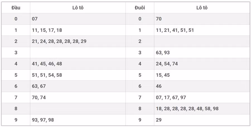This screenshot has height=127, width=251.
Task: Select the "93, 97, 98" cell
Action: pyautogui.click(x=43, y=120)
